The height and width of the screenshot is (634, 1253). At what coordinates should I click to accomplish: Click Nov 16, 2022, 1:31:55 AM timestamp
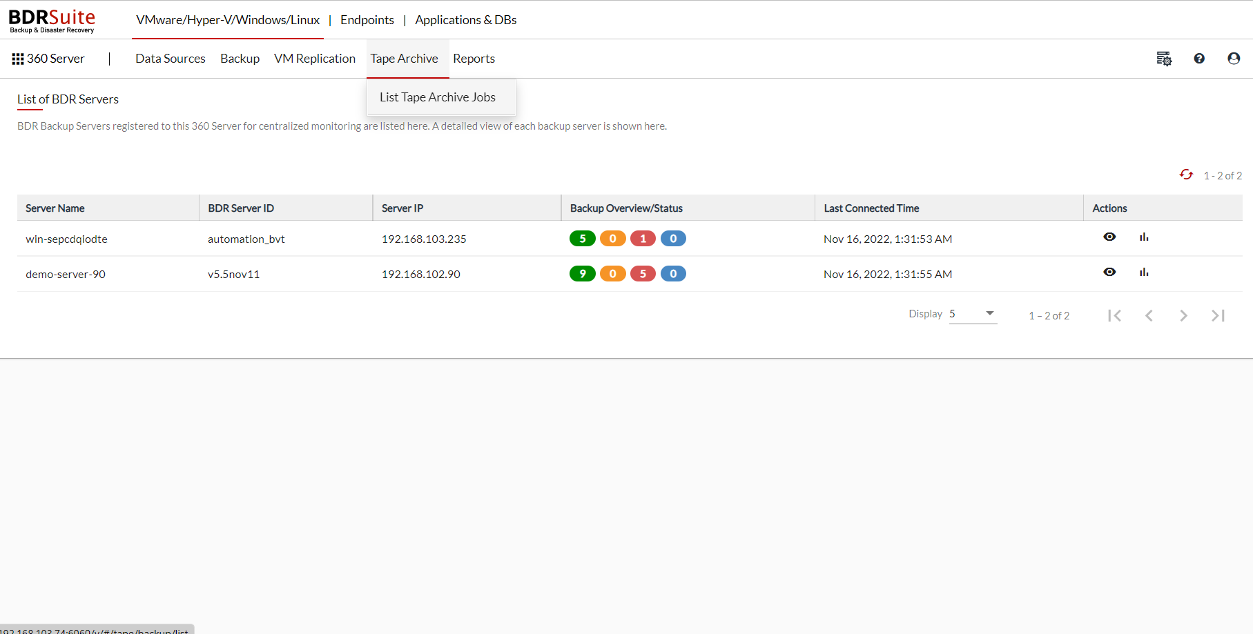[x=888, y=275]
